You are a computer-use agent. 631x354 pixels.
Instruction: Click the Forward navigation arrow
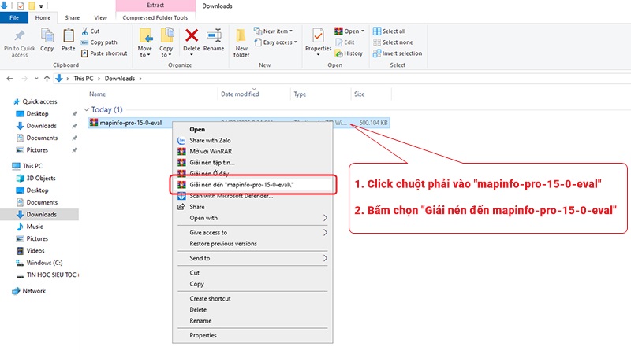[x=24, y=79]
